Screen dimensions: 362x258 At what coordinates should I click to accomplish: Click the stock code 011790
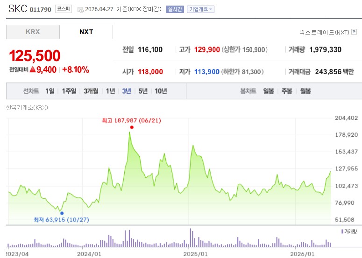coord(40,9)
